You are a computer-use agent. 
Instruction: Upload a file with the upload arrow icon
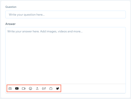pos(37,89)
